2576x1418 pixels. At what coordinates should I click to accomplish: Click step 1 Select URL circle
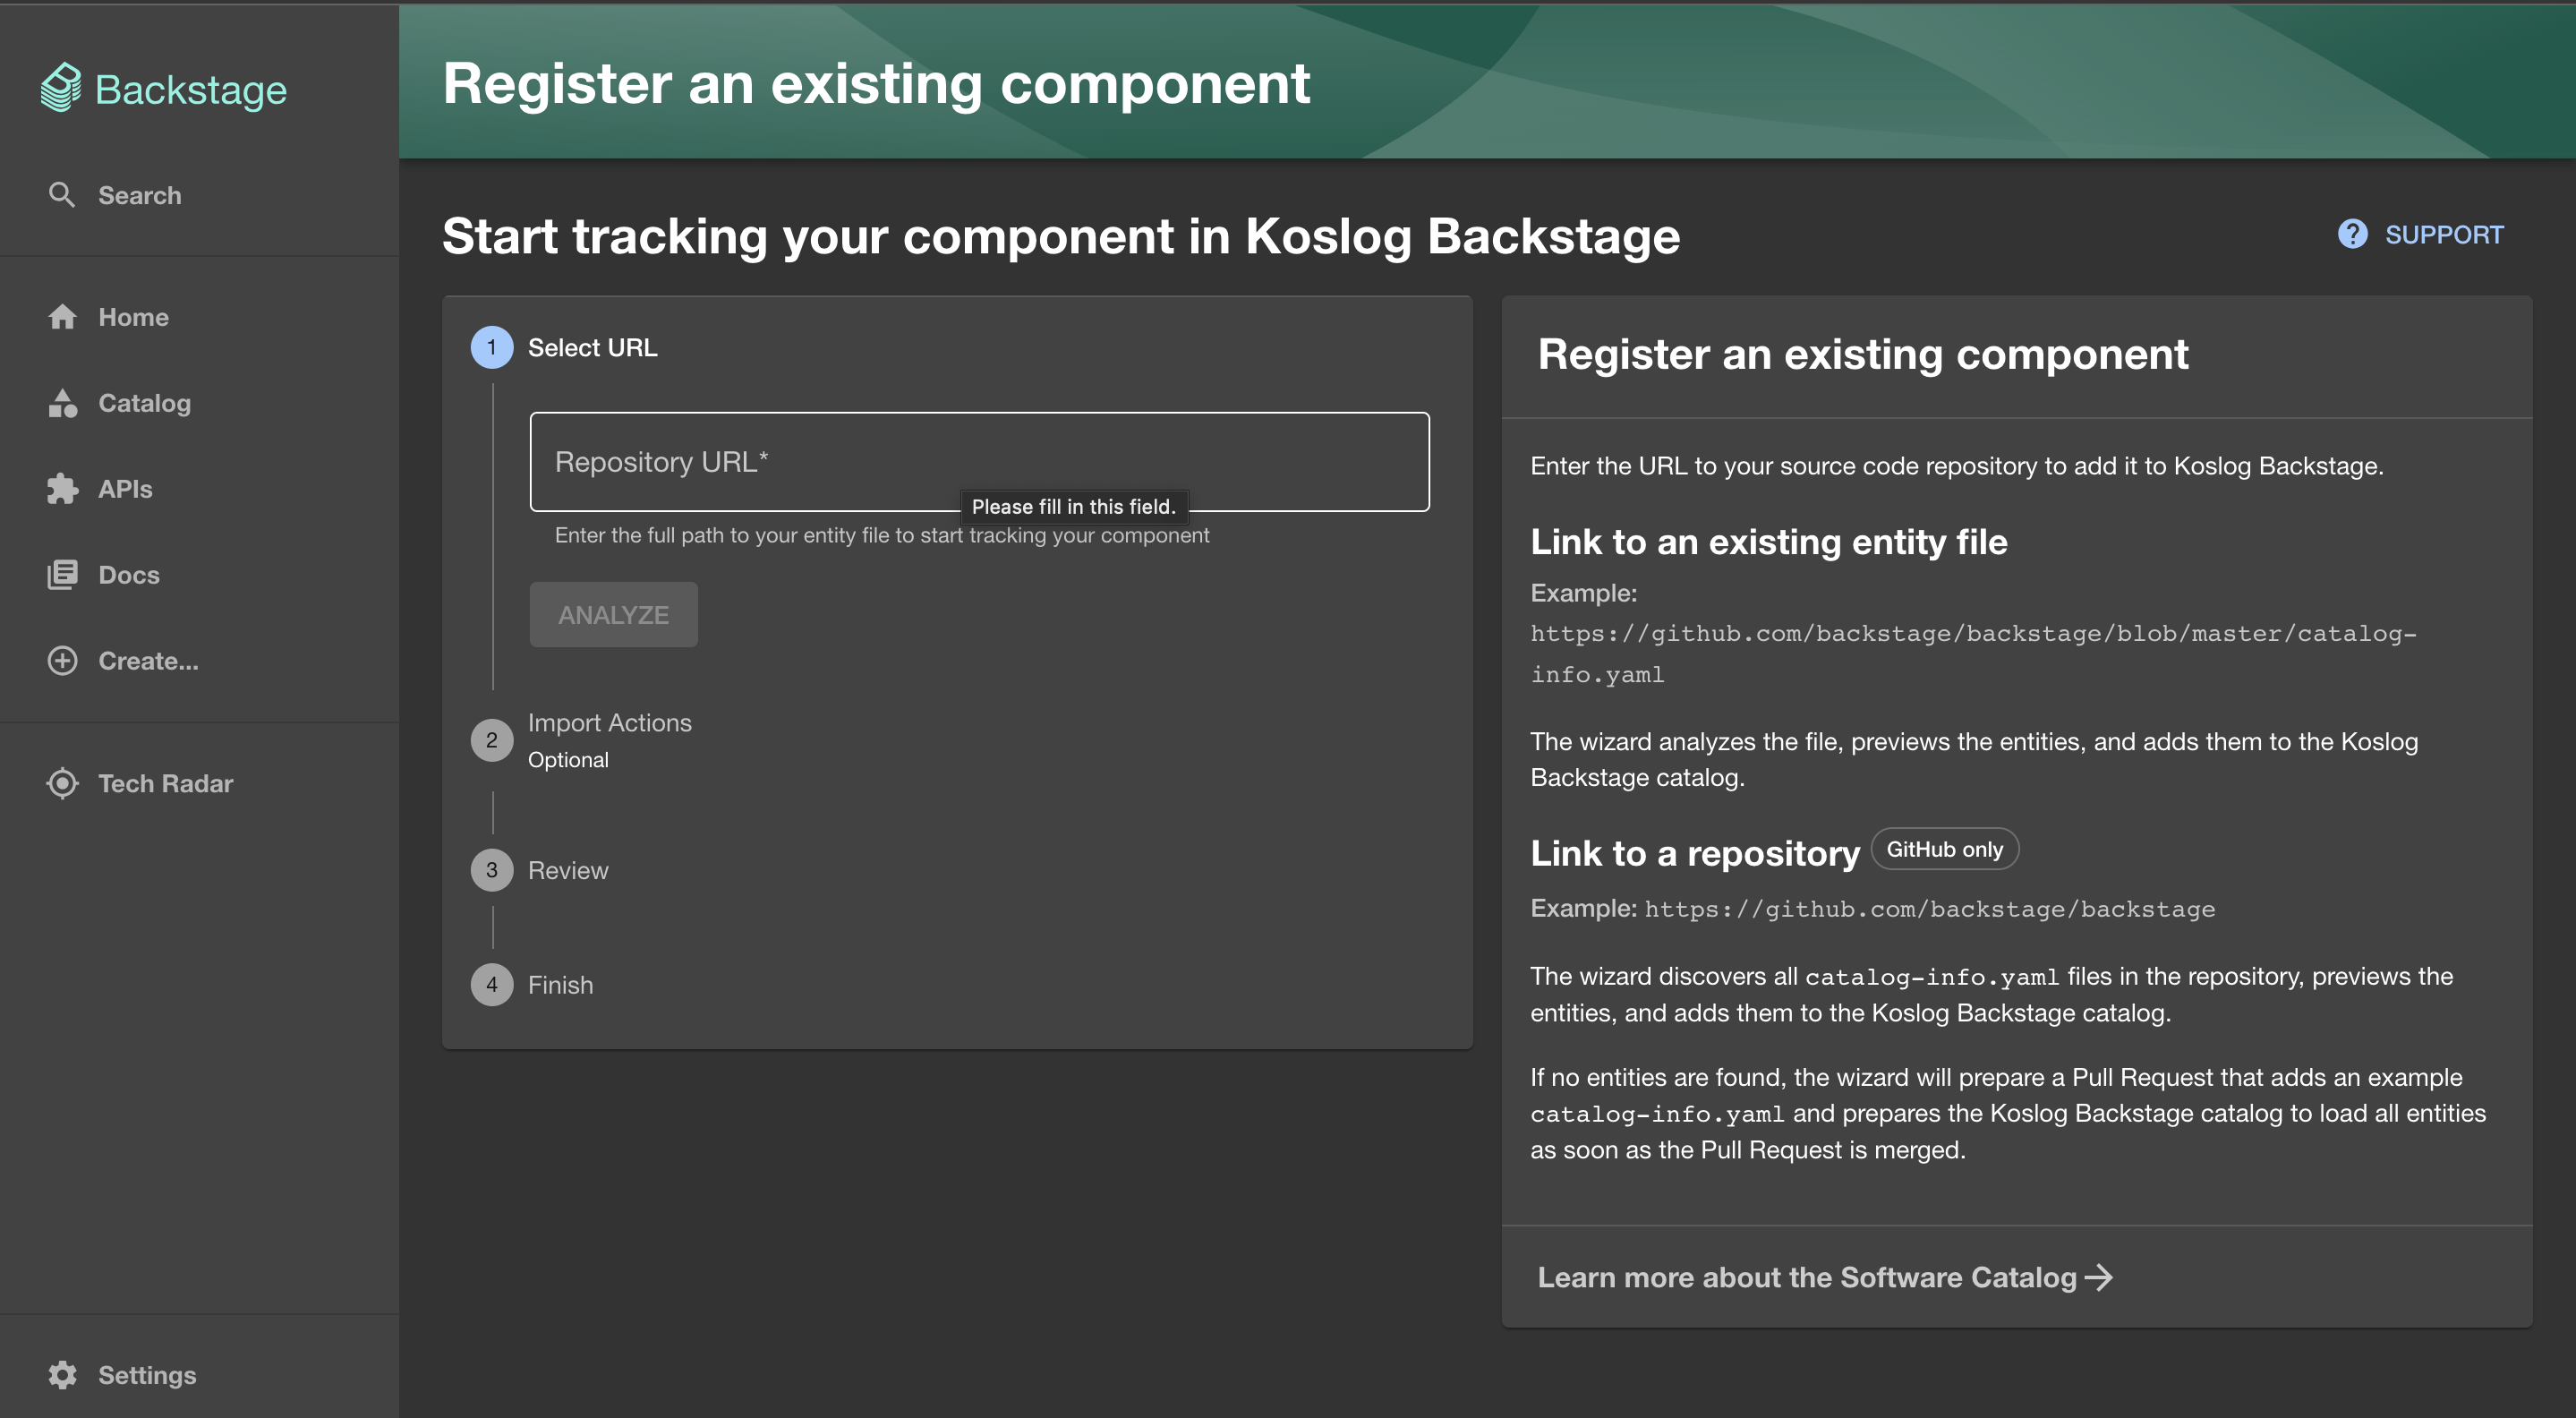492,346
